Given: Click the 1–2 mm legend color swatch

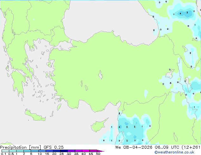Looking at the screenshot, I should tap(20, 151).
